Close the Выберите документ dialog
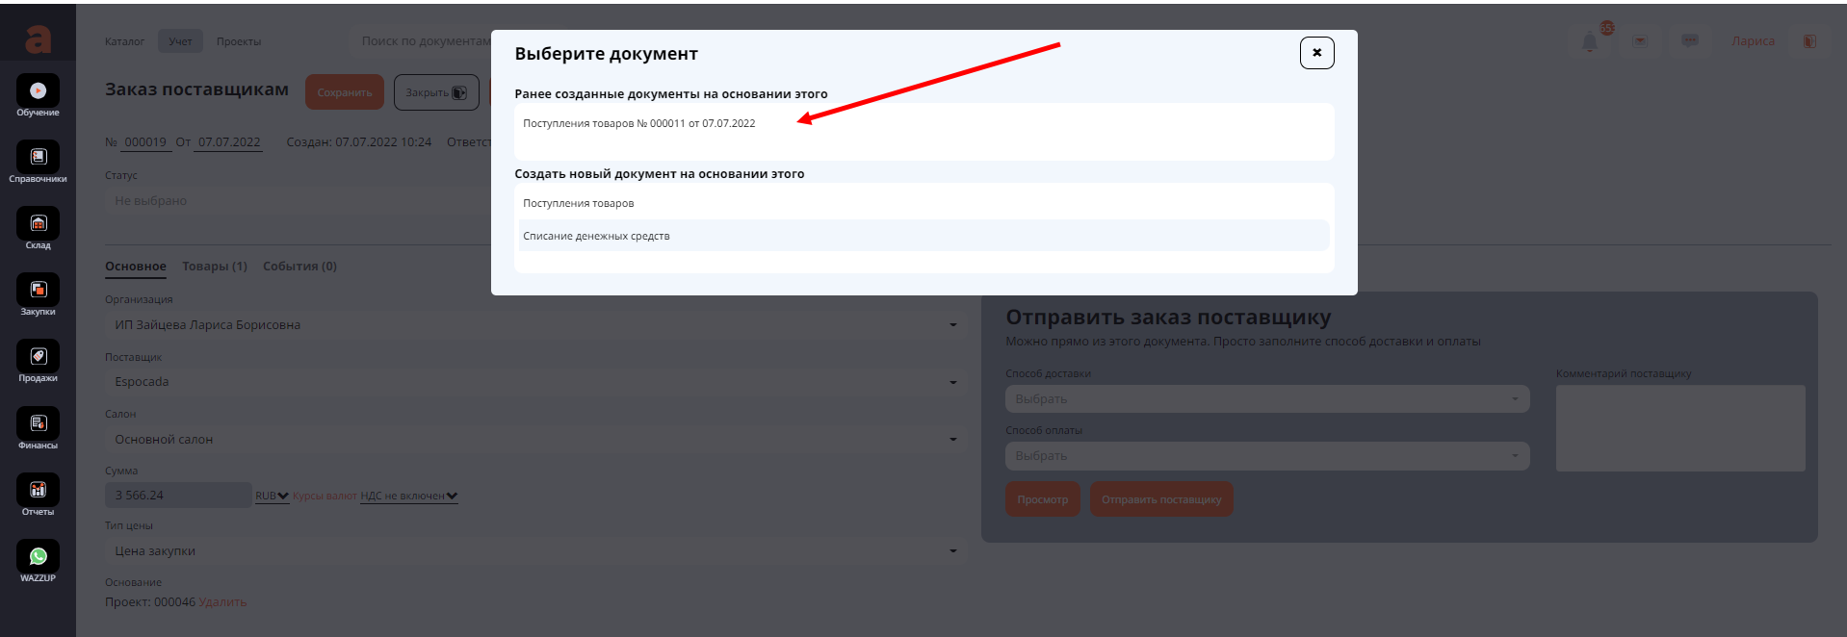Image resolution: width=1847 pixels, height=637 pixels. [x=1316, y=53]
